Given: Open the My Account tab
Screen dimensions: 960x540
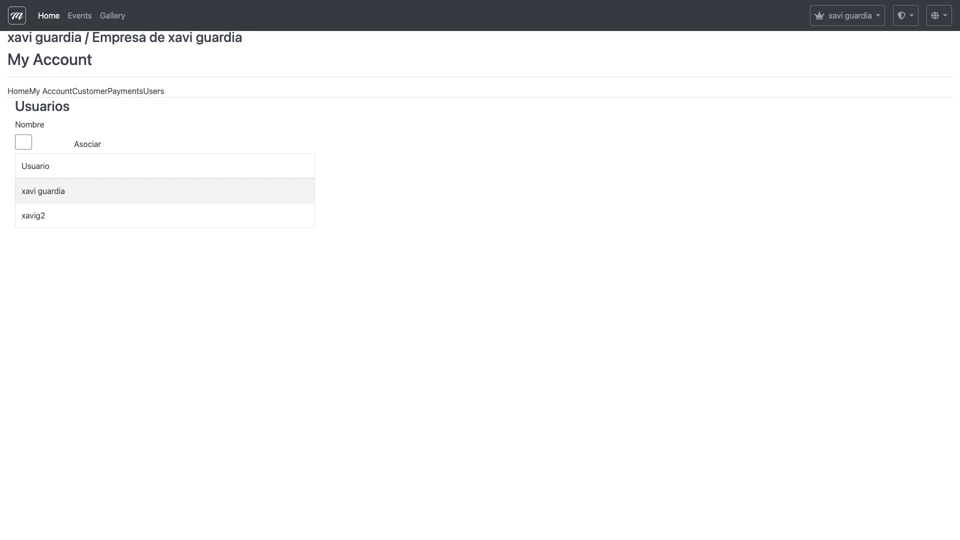Looking at the screenshot, I should coord(50,91).
